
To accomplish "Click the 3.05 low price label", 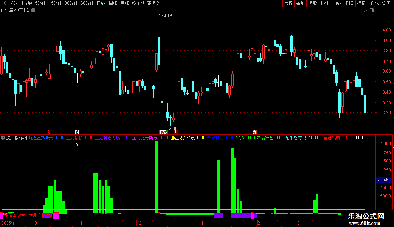I will click(173, 129).
